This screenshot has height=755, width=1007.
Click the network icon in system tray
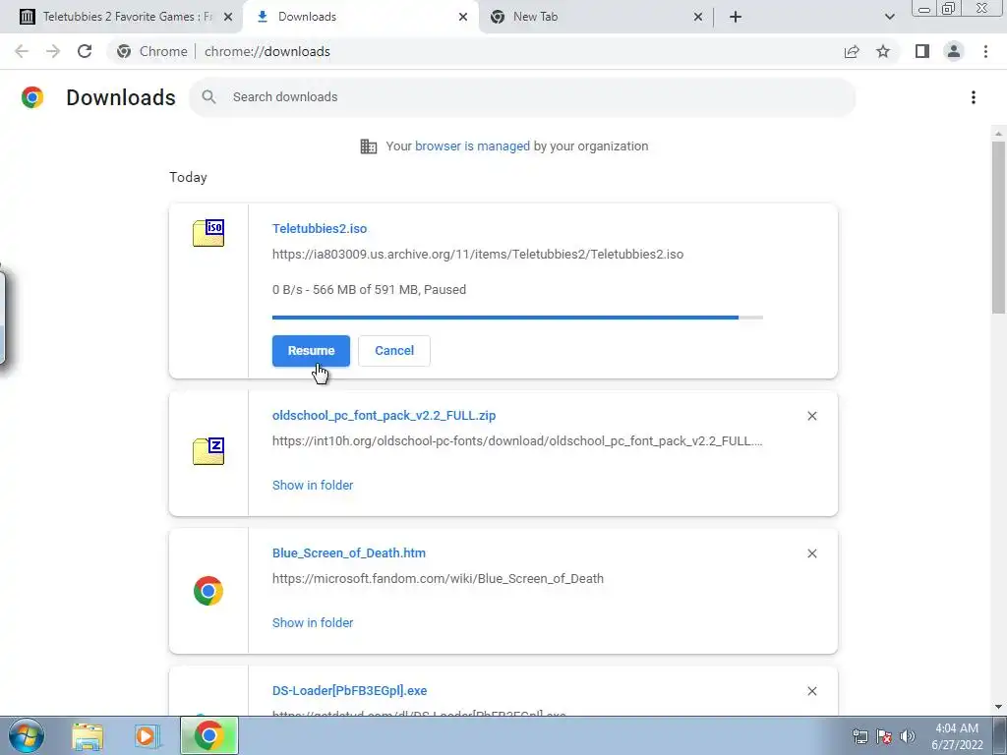859,735
